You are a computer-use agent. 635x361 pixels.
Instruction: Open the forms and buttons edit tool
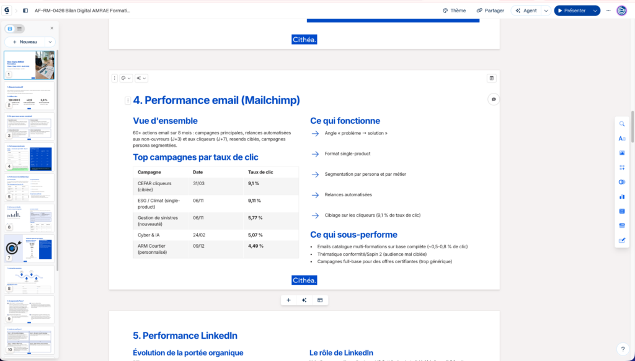pos(622,240)
